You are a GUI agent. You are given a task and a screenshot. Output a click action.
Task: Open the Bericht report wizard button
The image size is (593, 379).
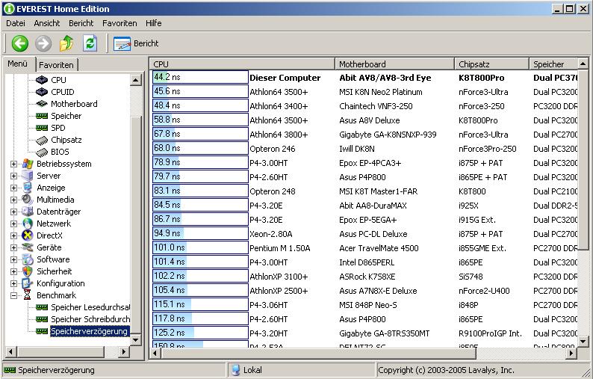pos(136,43)
